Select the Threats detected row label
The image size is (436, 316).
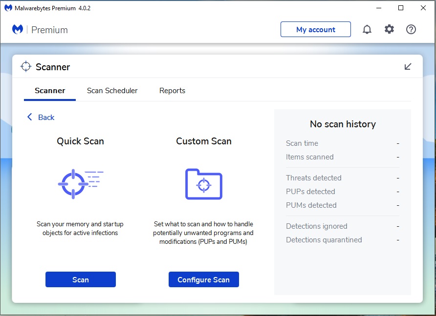pyautogui.click(x=314, y=178)
